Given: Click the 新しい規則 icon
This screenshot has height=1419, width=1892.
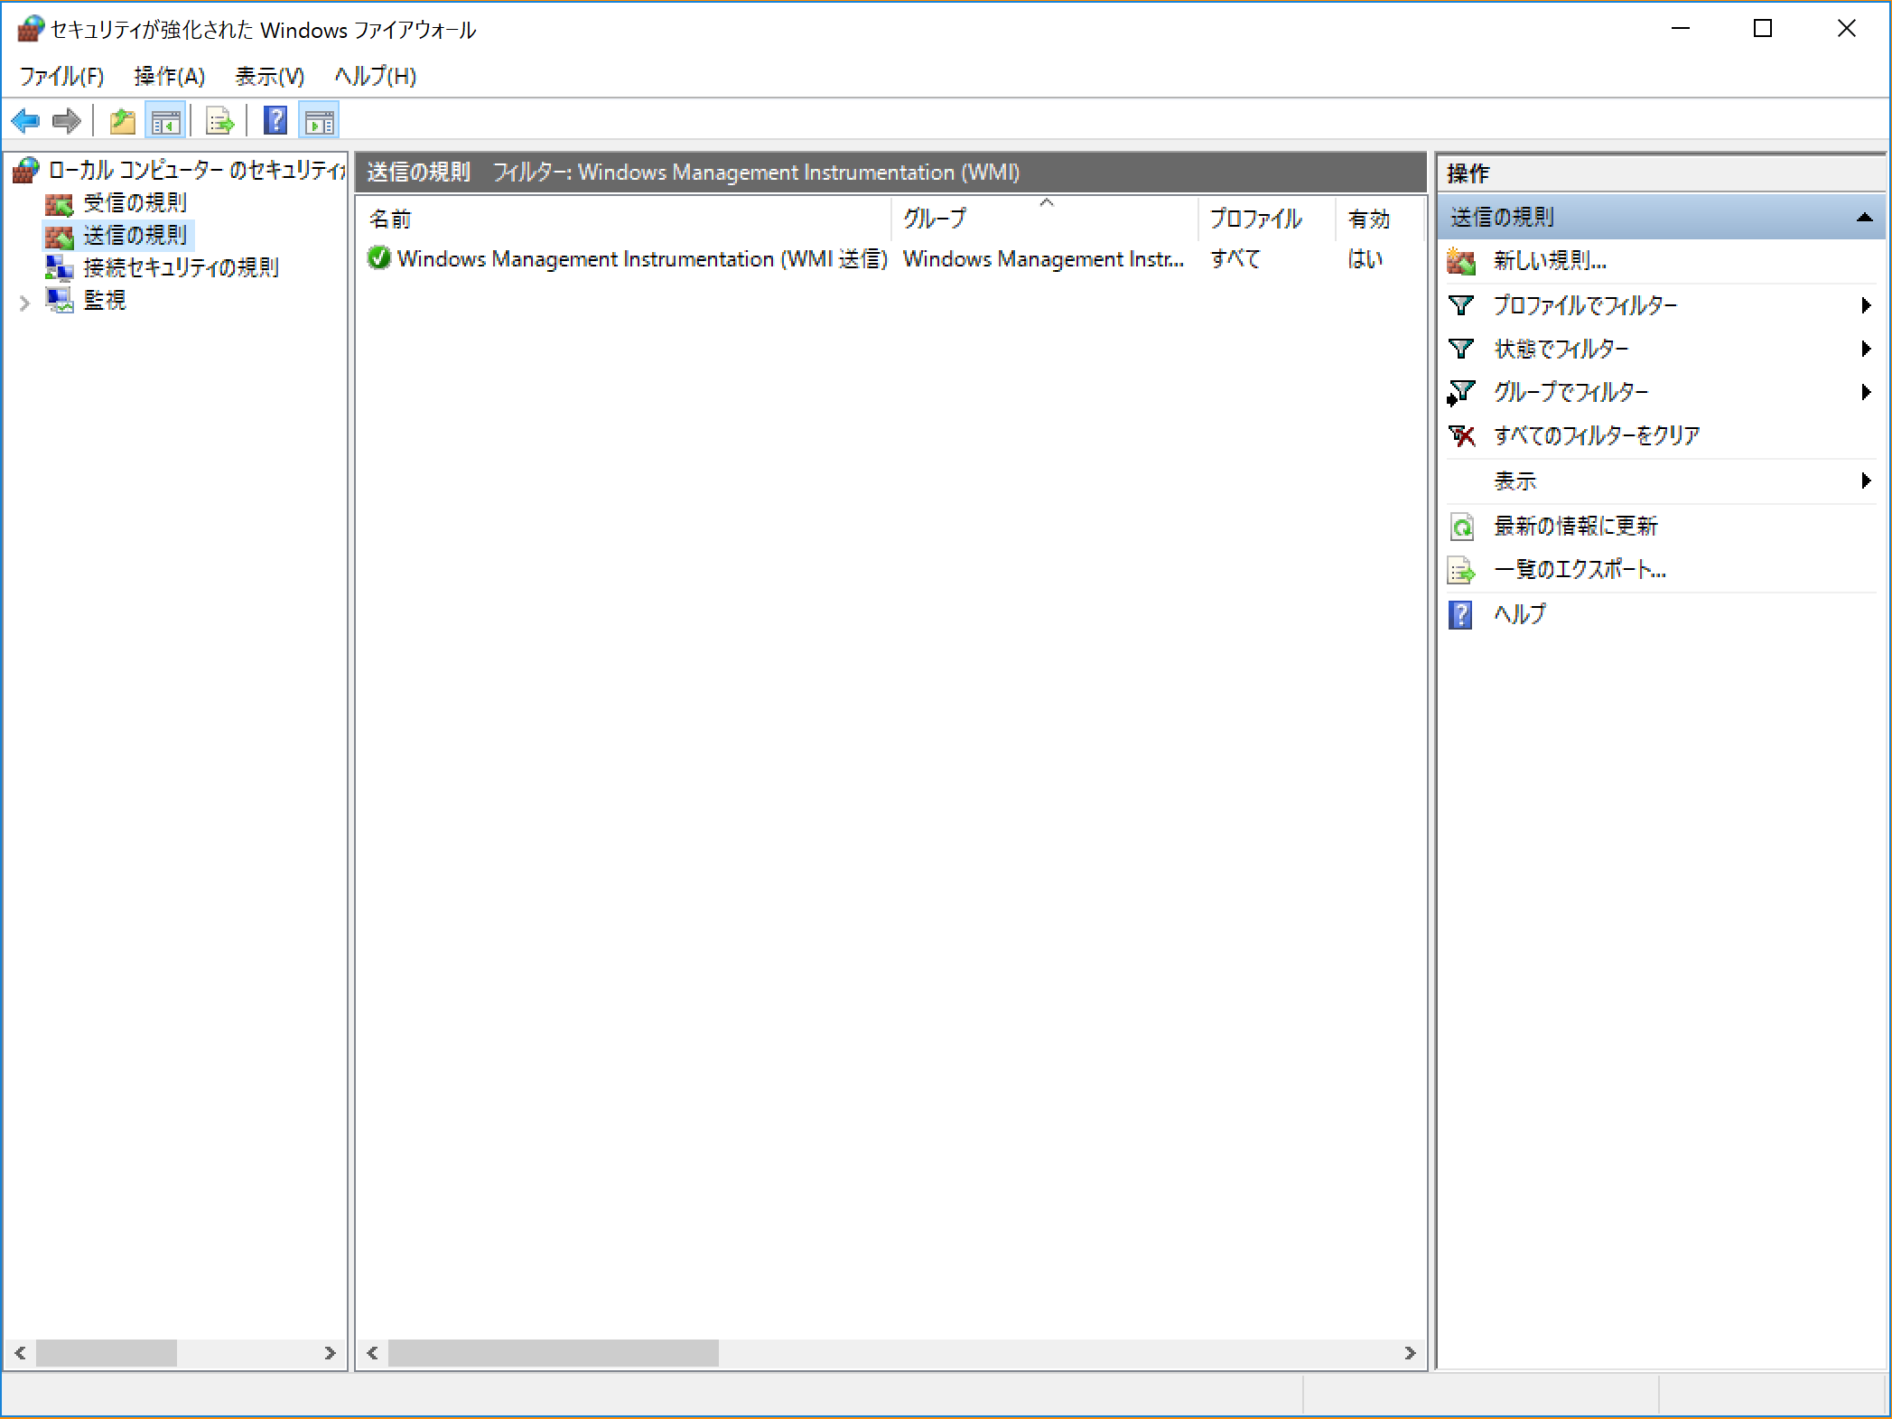Looking at the screenshot, I should [1461, 262].
